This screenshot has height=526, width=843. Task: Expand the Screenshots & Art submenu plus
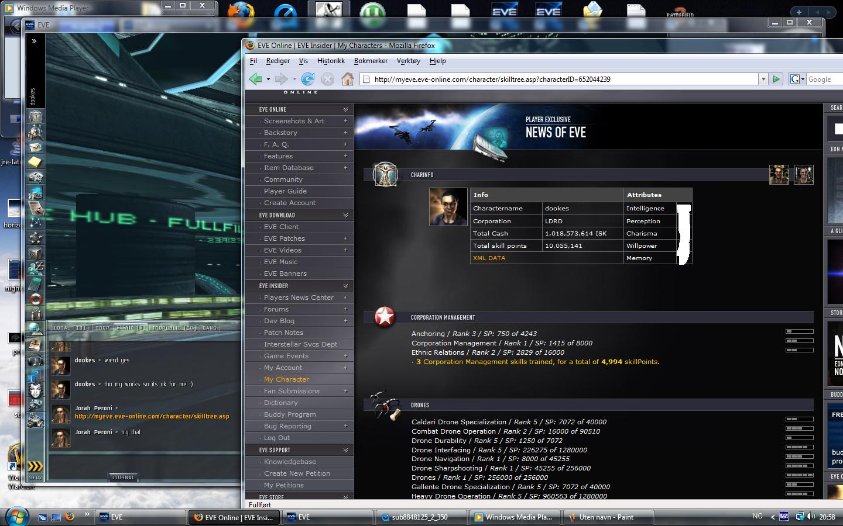(x=345, y=121)
